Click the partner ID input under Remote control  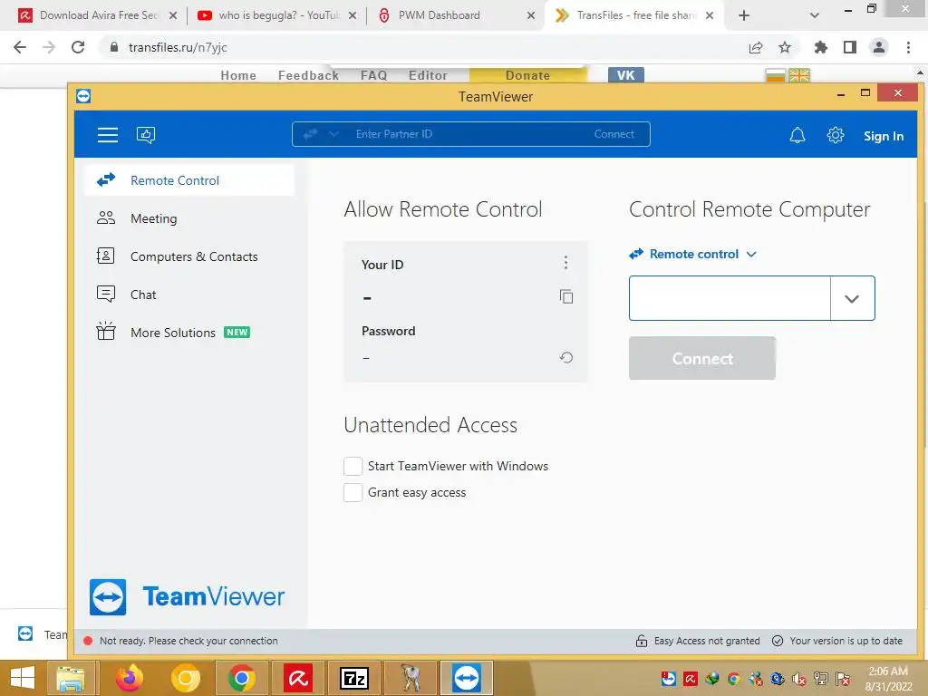[730, 298]
